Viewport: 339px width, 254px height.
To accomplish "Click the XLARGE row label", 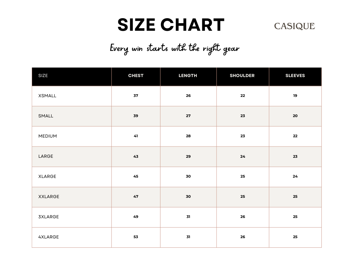I will (x=47, y=177).
